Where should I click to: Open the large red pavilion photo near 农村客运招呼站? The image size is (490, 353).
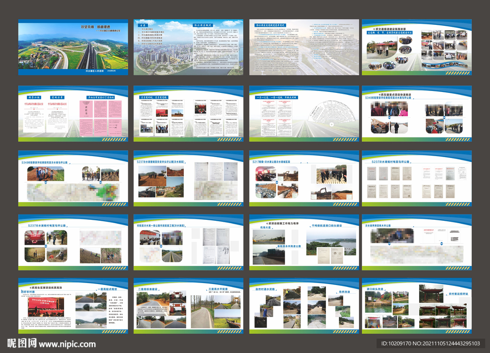pos(431,293)
